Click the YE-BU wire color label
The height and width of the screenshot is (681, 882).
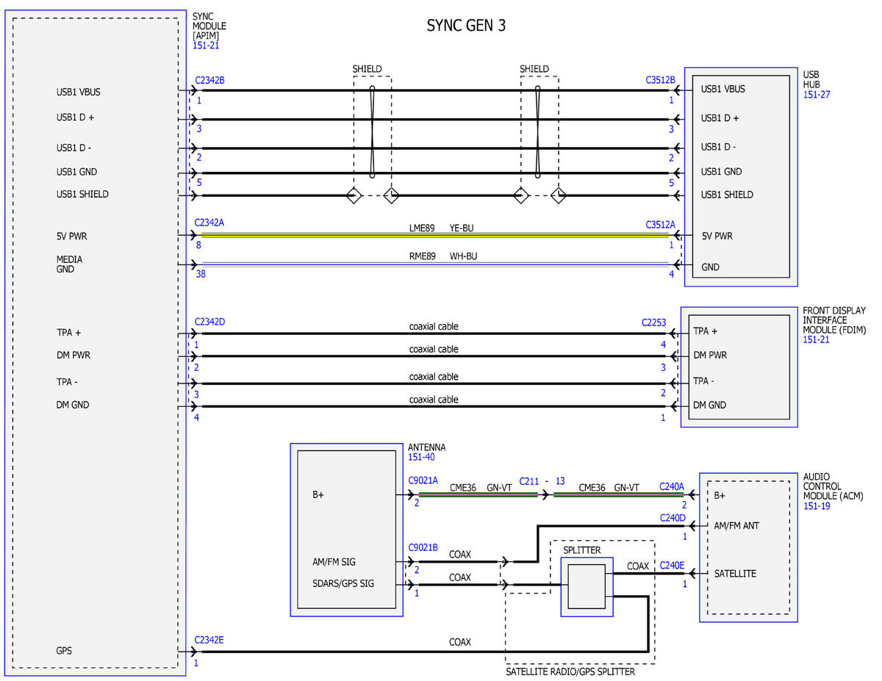[462, 228]
